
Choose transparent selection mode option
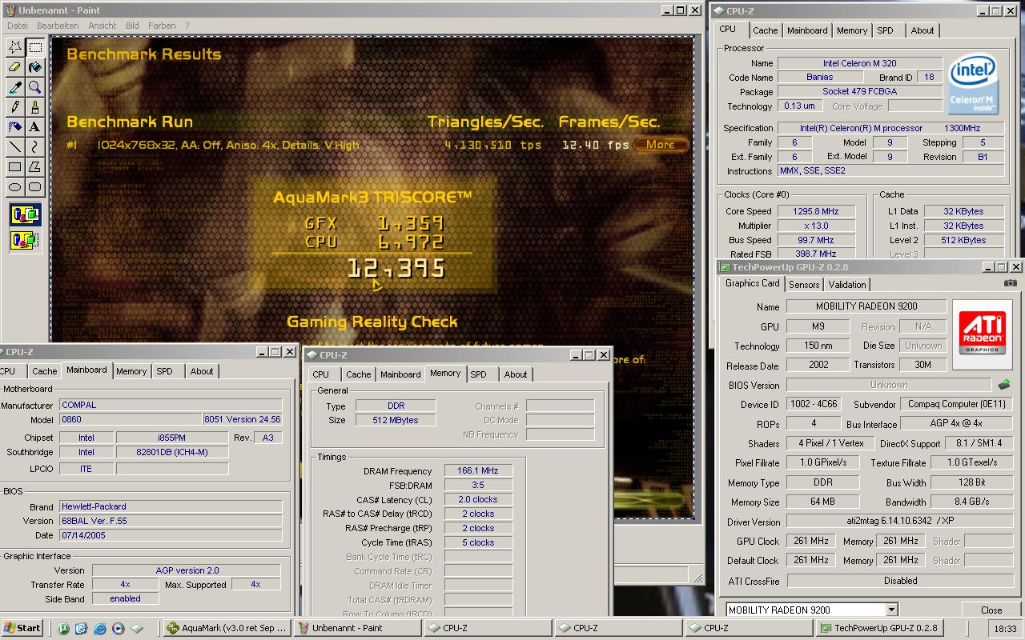pos(25,239)
